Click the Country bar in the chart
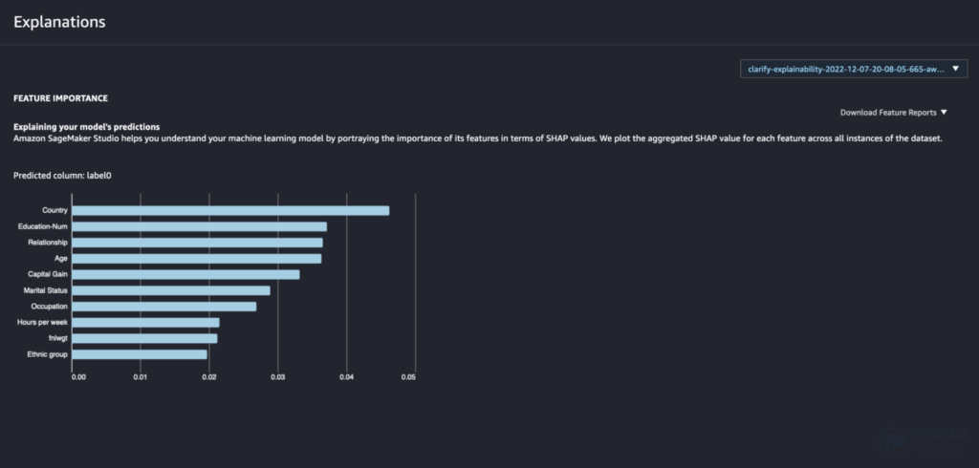Screen dimensions: 979x468 230,210
